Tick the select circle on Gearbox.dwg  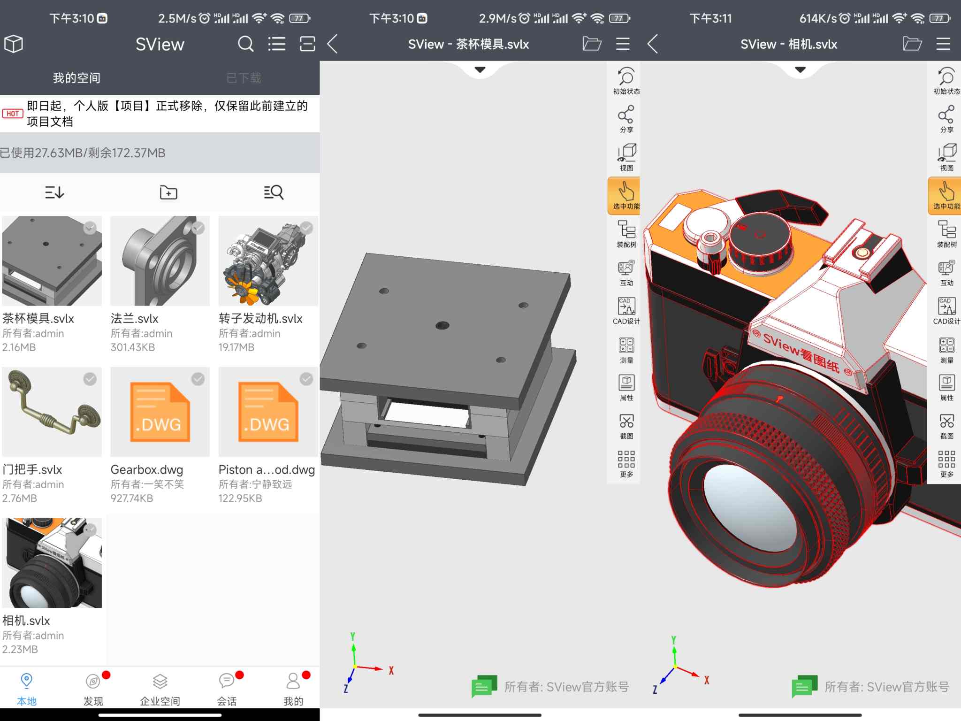pyautogui.click(x=198, y=379)
